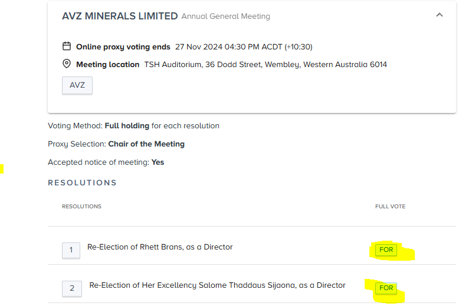
Task: Click the Annual General Meeting subtitle
Action: point(226,16)
